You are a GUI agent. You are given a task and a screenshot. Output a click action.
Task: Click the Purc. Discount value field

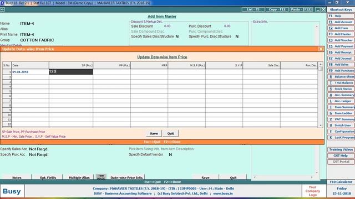pos(227,26)
